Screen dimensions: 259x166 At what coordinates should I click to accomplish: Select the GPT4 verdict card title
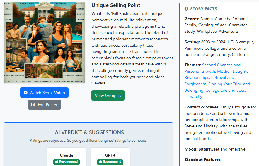pos(110,155)
